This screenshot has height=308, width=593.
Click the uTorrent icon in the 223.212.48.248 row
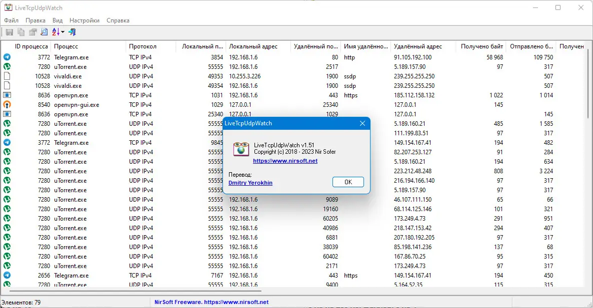click(x=7, y=171)
